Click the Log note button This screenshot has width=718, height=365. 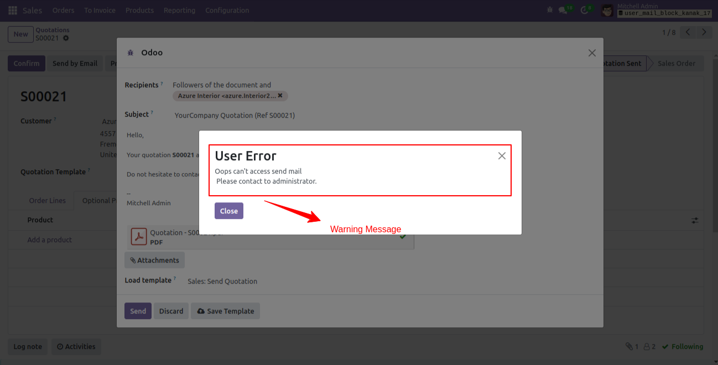(28, 347)
